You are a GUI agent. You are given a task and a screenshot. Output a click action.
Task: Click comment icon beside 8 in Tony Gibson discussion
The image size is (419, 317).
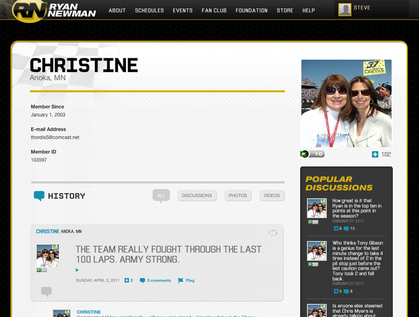pos(346,291)
